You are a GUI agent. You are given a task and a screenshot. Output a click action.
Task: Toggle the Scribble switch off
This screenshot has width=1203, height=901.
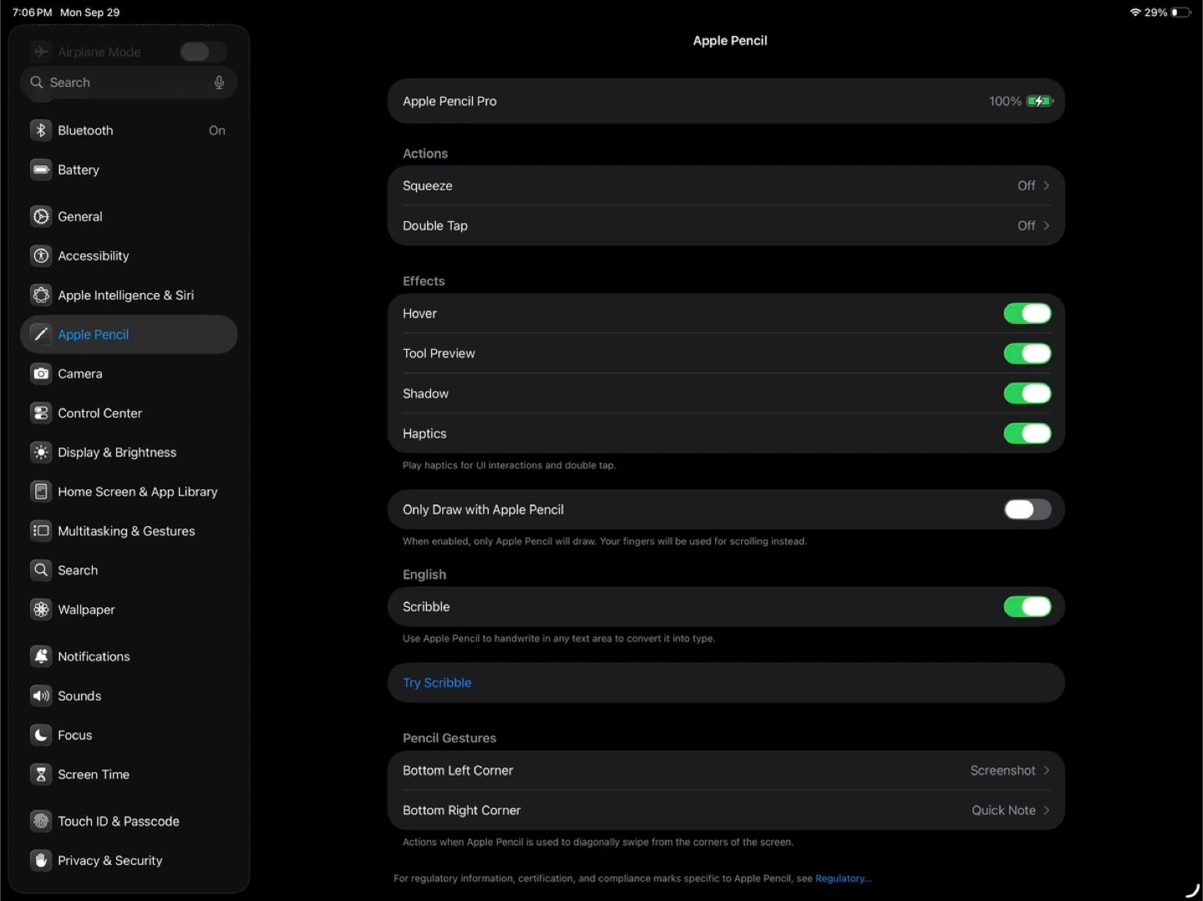click(1027, 607)
